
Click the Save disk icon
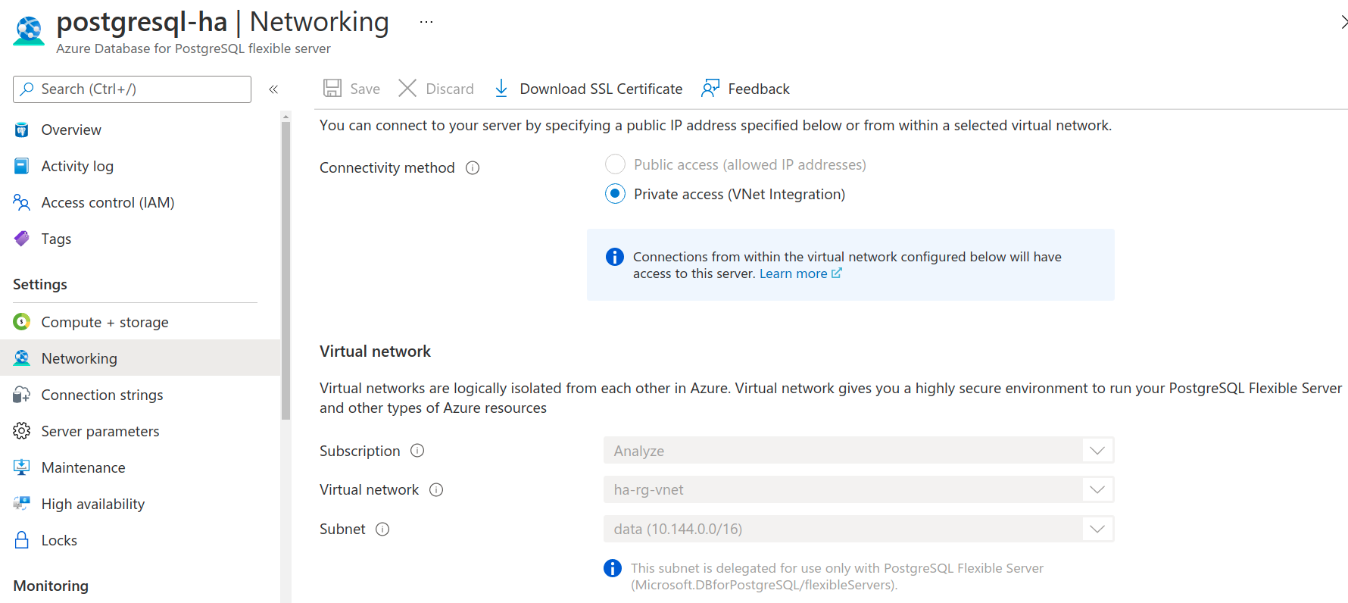(x=332, y=89)
